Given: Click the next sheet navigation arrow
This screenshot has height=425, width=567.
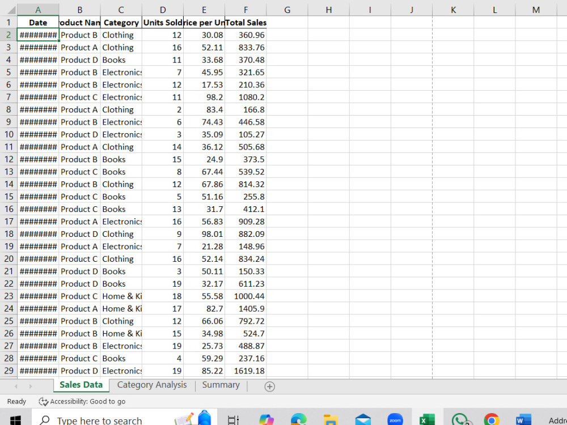Looking at the screenshot, I should 31,386.
